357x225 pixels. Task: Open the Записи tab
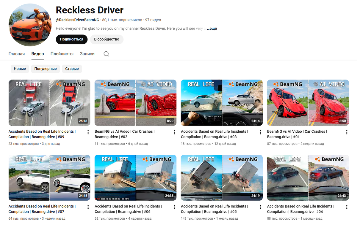pos(87,54)
